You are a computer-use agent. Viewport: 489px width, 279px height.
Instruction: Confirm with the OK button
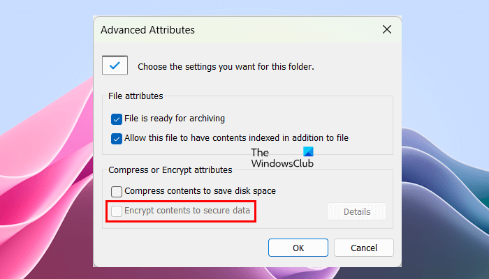pos(298,248)
